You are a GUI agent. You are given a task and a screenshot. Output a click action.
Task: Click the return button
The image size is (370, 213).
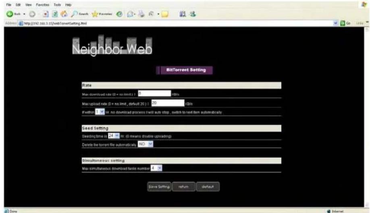coord(184,186)
